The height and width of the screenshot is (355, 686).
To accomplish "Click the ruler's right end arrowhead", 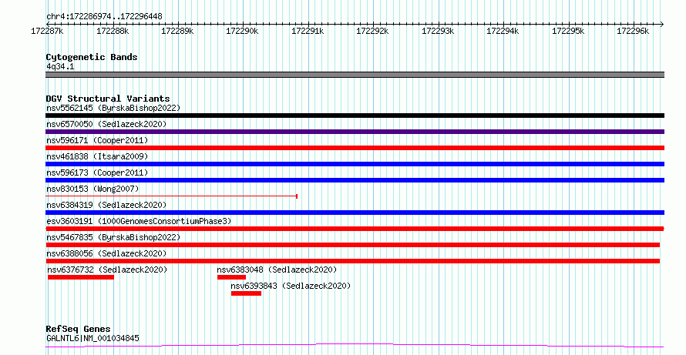I will [662, 25].
